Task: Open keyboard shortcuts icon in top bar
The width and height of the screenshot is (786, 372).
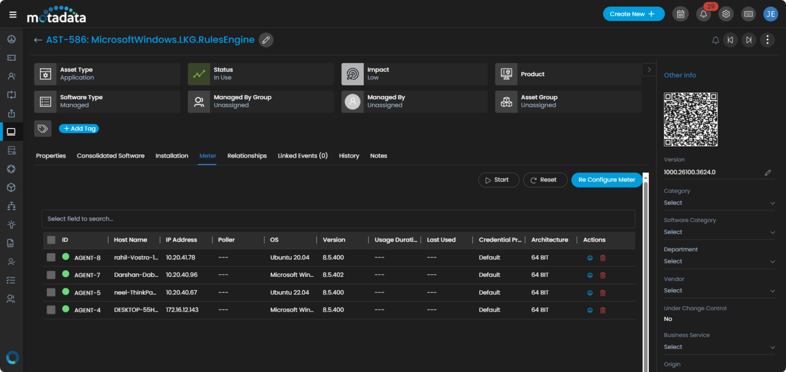Action: (749, 14)
